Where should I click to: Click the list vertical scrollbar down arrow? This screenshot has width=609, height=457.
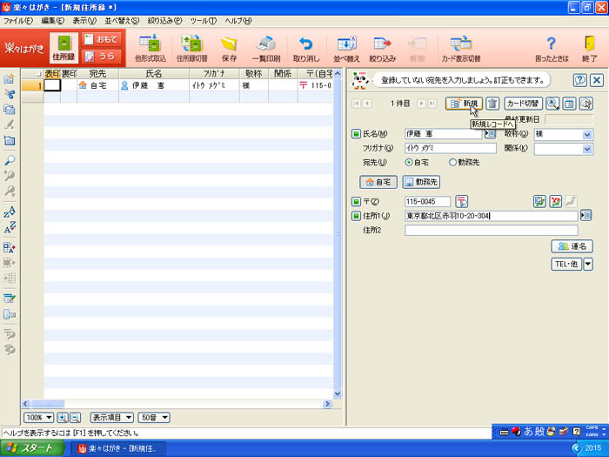coord(338,393)
